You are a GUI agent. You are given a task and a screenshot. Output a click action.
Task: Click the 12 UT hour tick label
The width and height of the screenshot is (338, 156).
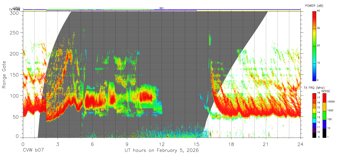162,144
